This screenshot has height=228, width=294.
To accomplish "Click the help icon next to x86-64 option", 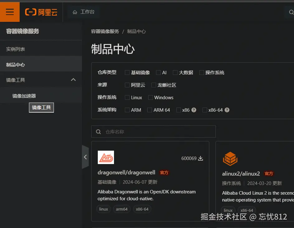I will [227, 110].
